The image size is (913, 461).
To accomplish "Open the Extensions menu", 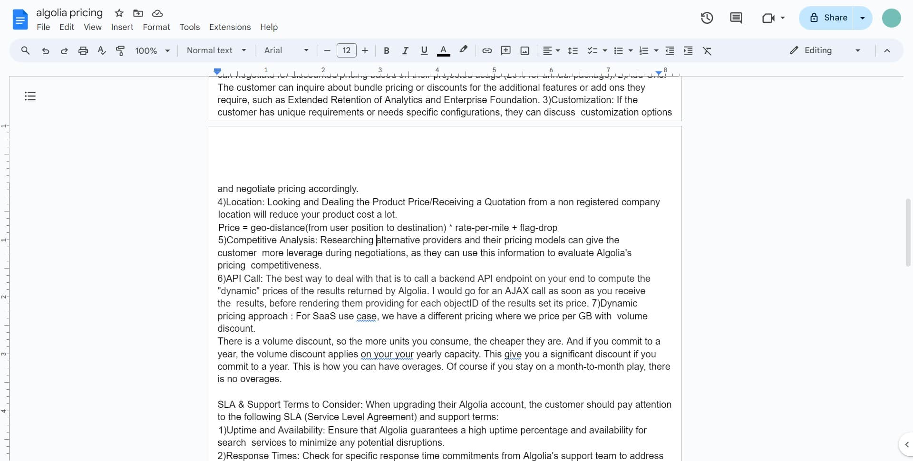I will pyautogui.click(x=230, y=27).
